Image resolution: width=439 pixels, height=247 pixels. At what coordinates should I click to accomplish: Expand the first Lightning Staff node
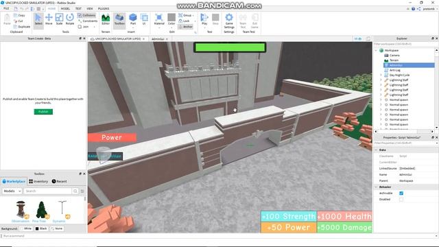tap(381, 80)
